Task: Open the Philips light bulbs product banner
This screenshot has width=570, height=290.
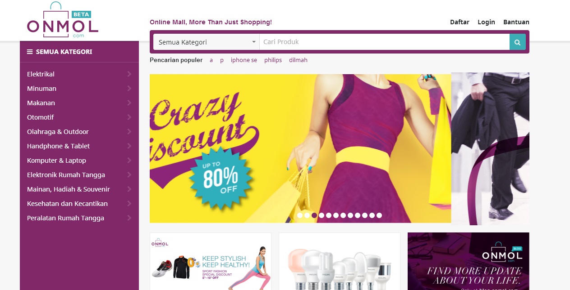Action: 340,261
